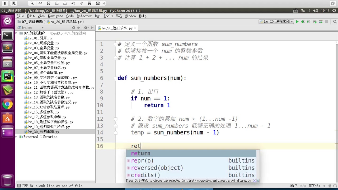
Task: Open Google Chrome from the launcher
Action: 7,104
